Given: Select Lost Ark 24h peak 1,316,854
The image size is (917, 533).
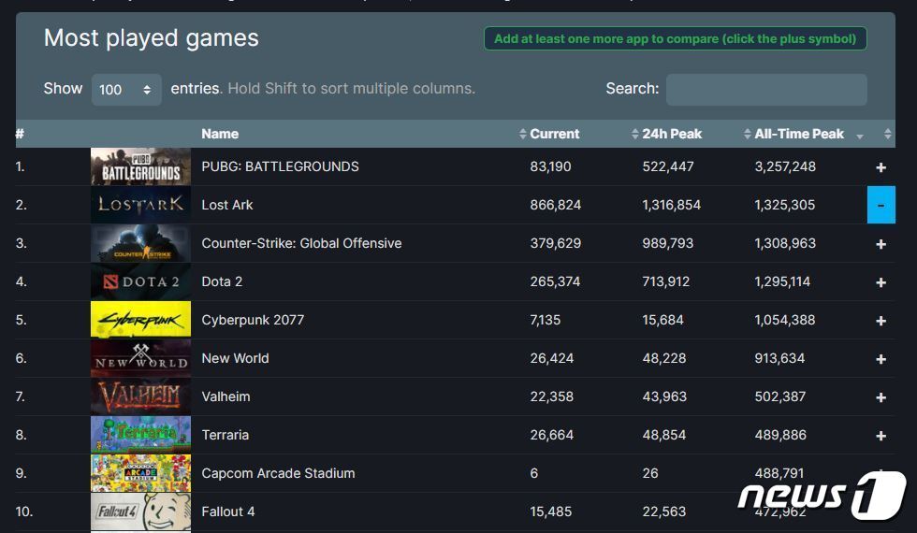Looking at the screenshot, I should pos(672,205).
